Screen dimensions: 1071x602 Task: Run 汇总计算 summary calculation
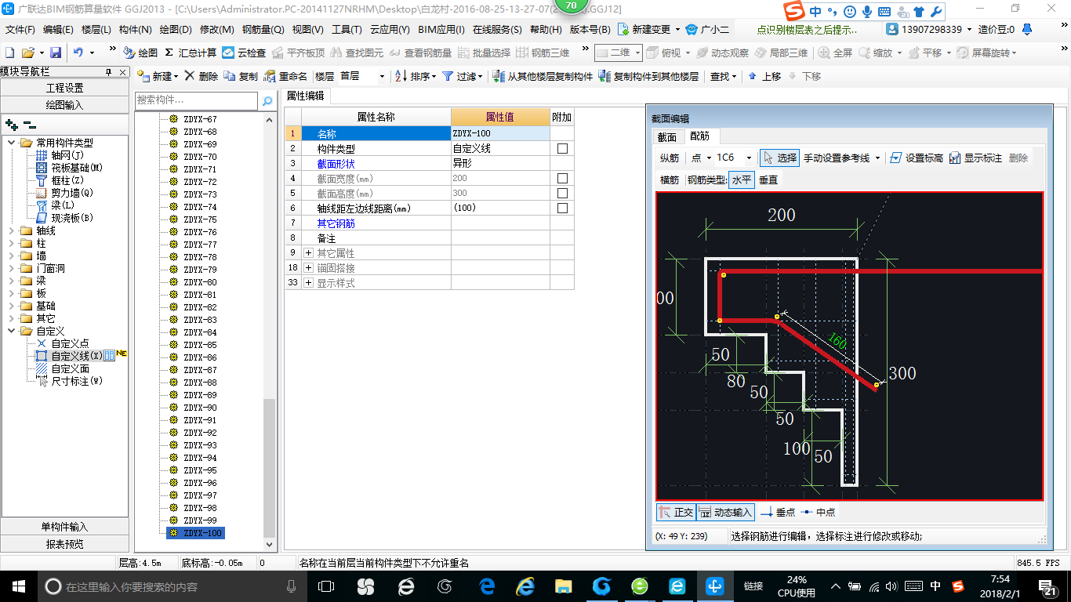[x=191, y=53]
